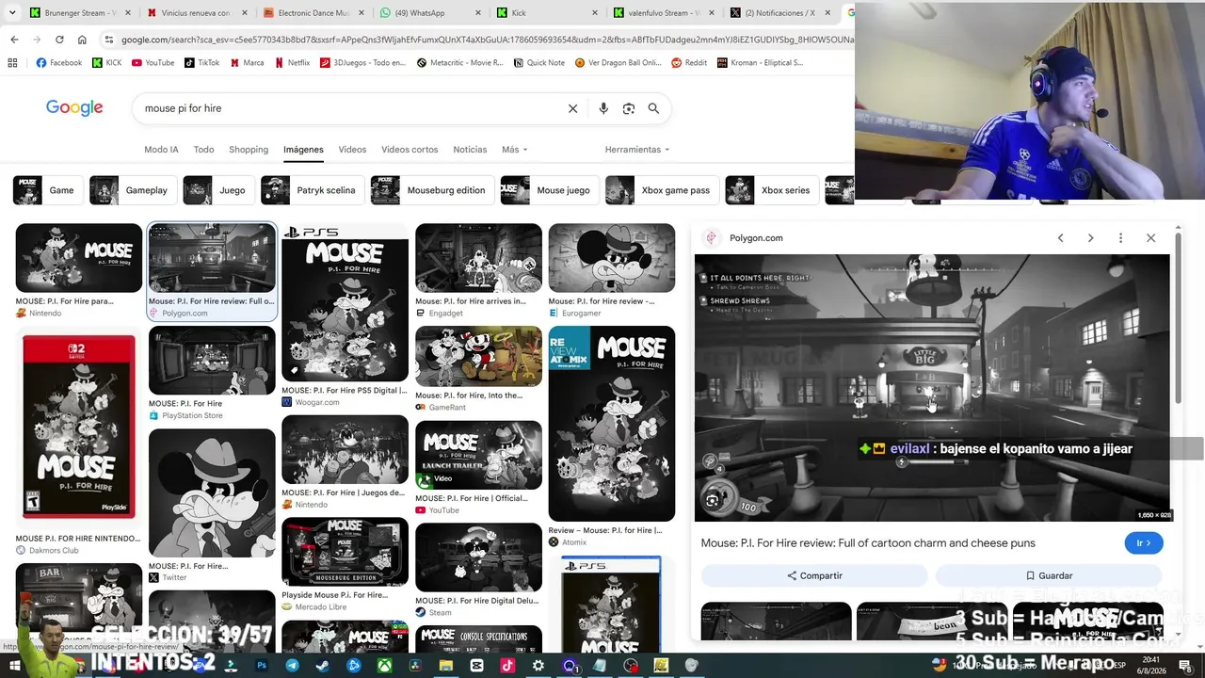Viewport: 1205px width, 678px height.
Task: Start a voice search with the microphone
Action: (603, 108)
